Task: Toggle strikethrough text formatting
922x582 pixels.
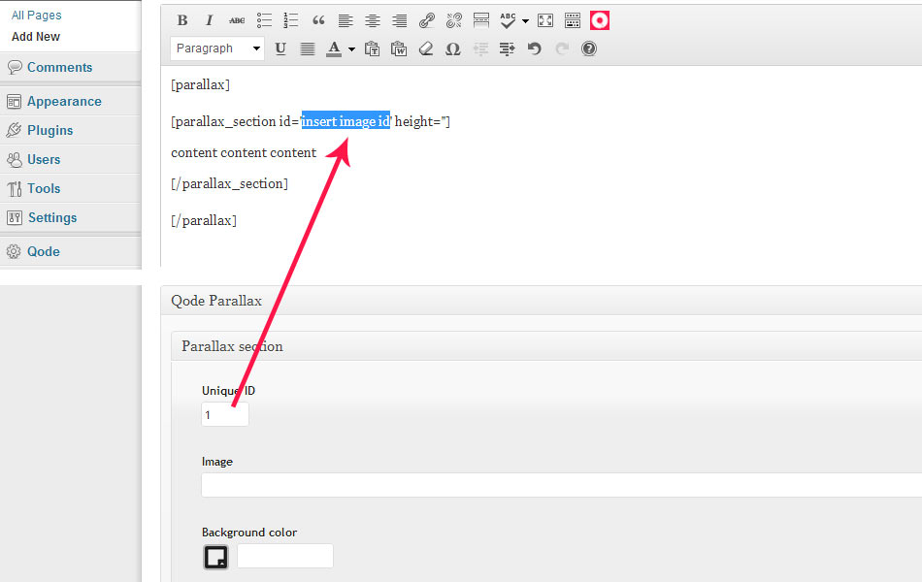Action: coord(237,20)
